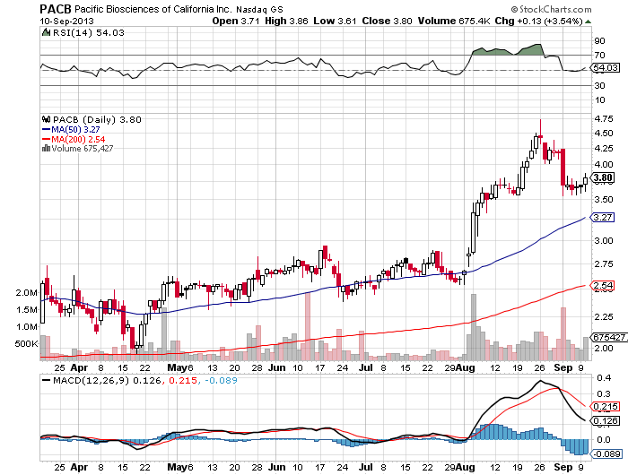The width and height of the screenshot is (628, 475).
Task: Click the 90 level on RSI axis
Action: point(599,41)
